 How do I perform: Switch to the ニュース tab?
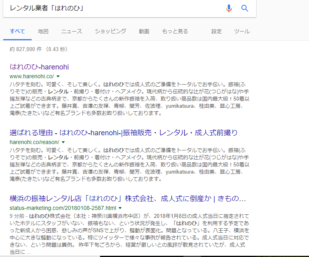72,31
